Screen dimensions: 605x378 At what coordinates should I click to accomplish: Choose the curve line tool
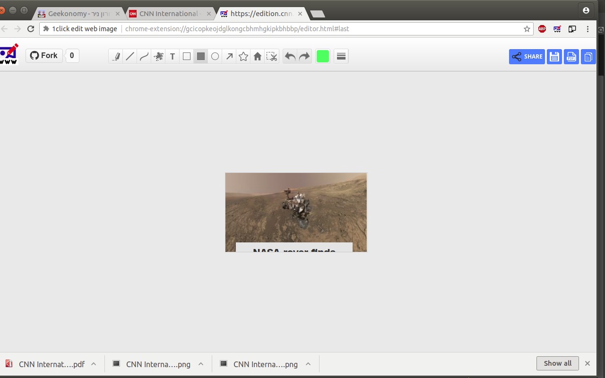(144, 57)
